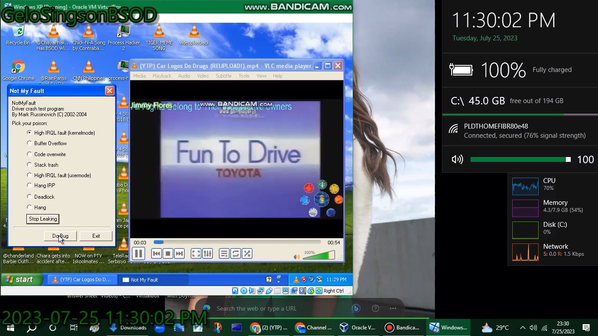Toggle VLC shuffle random icon
The height and width of the screenshot is (336, 598).
(247, 254)
